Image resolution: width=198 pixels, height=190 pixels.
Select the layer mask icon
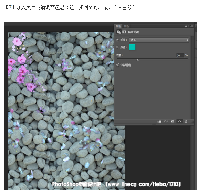coord(124,32)
